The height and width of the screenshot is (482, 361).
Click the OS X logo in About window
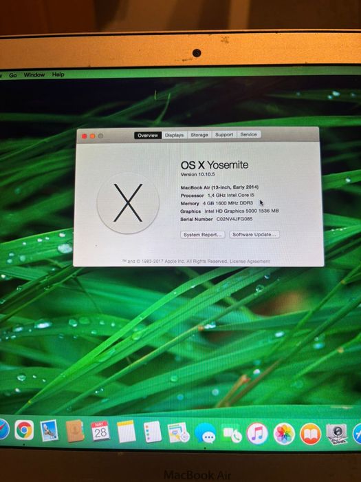point(128,203)
